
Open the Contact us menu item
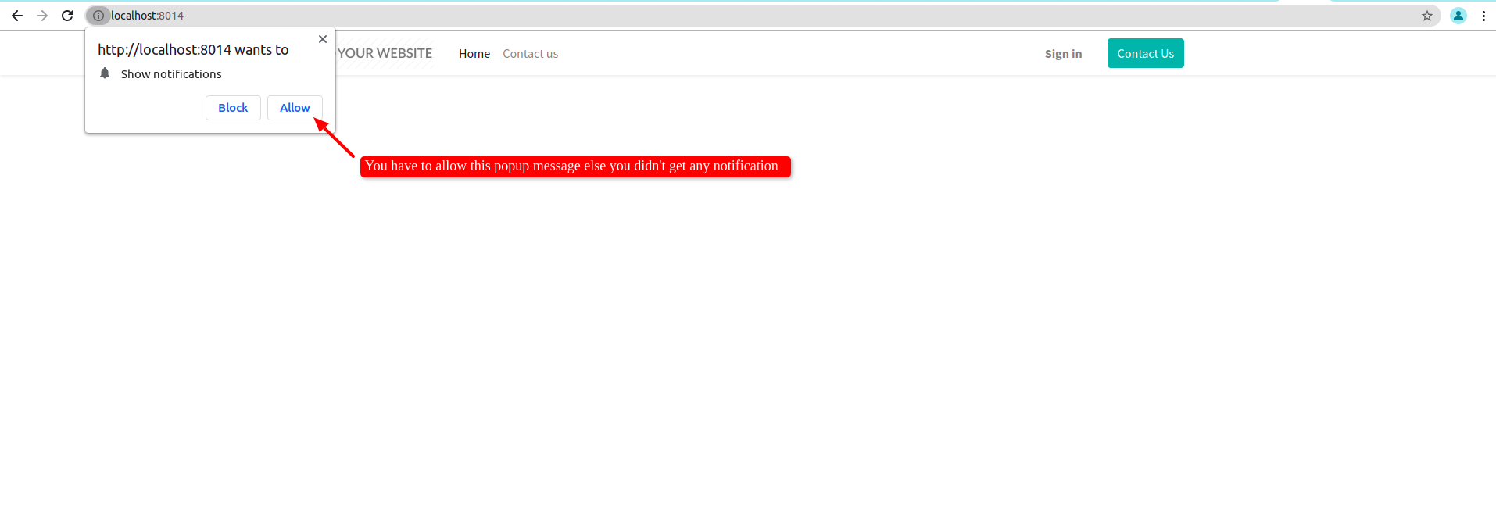531,54
